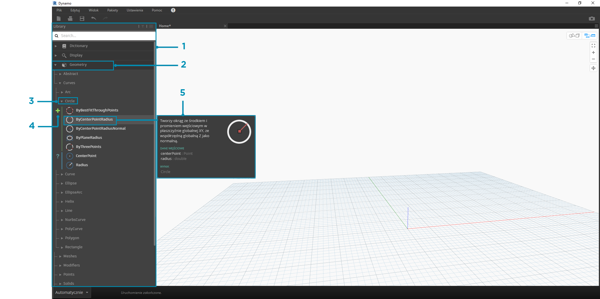Viewport: 600px width, 299px height.
Task: Expand the Rectangle class
Action: 62,247
